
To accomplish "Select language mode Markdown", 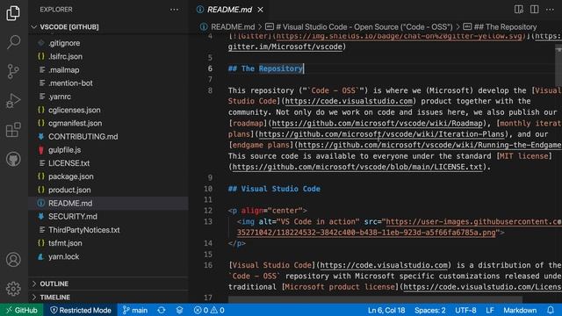I will coord(520,310).
